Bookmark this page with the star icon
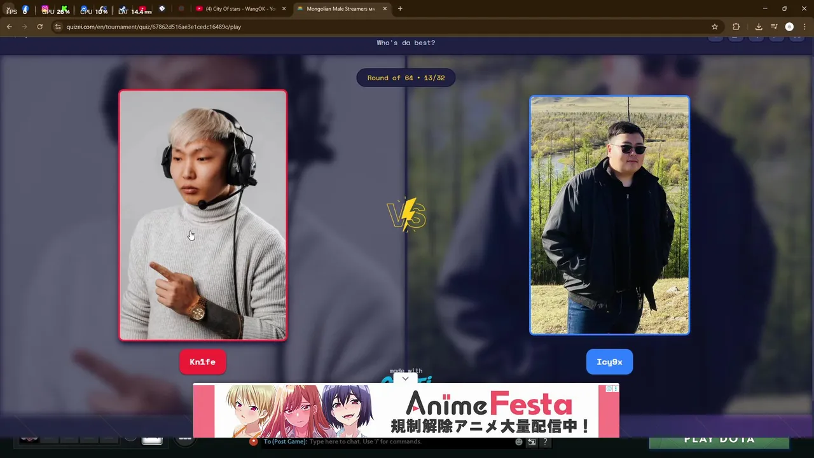Viewport: 814px width, 458px height. (715, 27)
